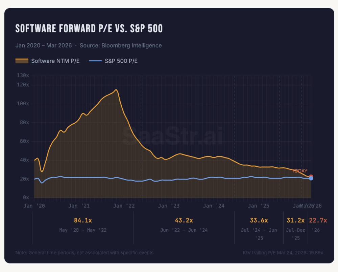Click the 22.7x '26 value
Screen dimensions: 338x272
tap(318, 221)
